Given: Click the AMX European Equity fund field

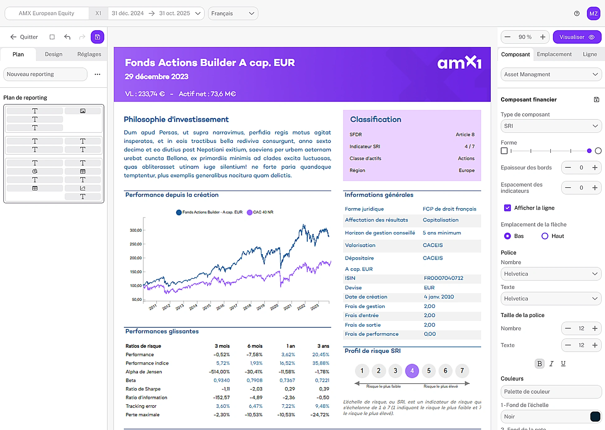Looking at the screenshot, I should 47,13.
